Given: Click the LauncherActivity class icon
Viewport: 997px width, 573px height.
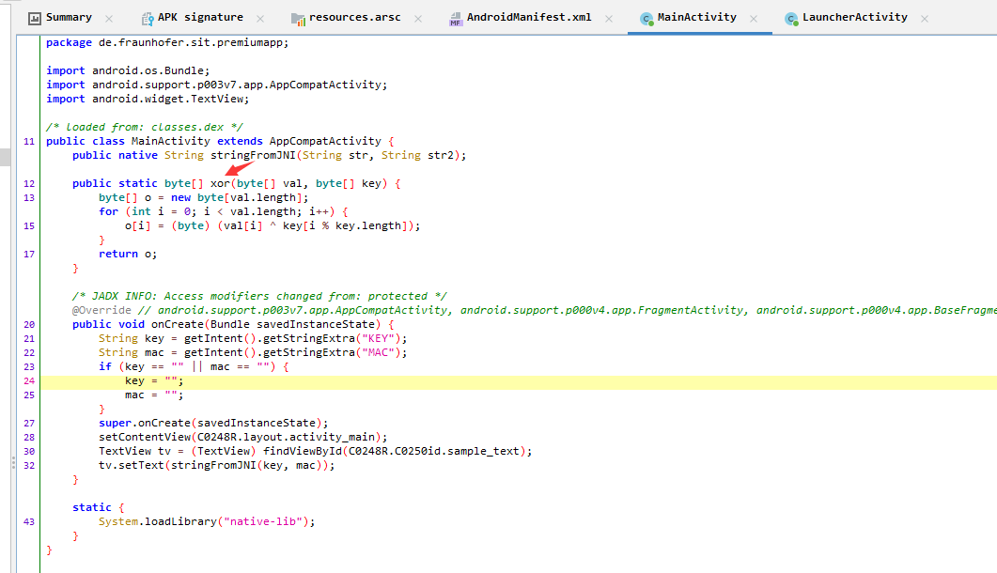Looking at the screenshot, I should click(791, 18).
